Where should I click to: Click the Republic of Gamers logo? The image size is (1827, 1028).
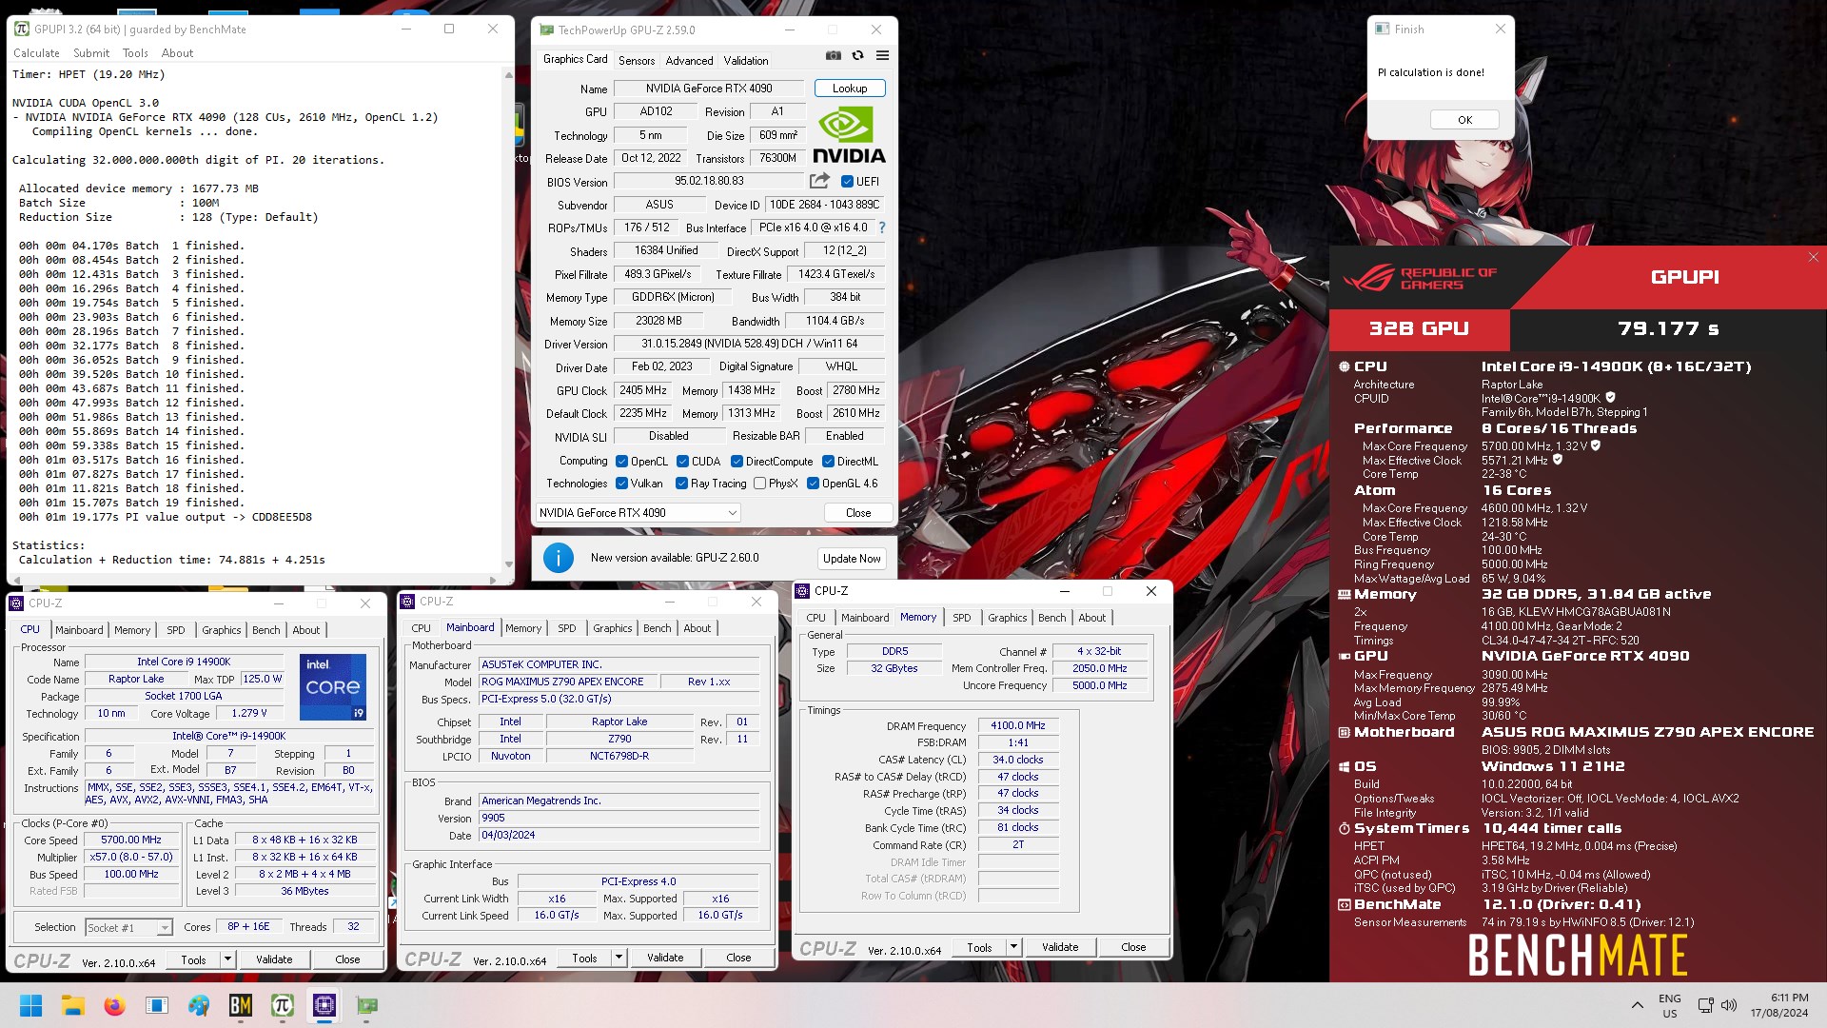(x=1419, y=278)
